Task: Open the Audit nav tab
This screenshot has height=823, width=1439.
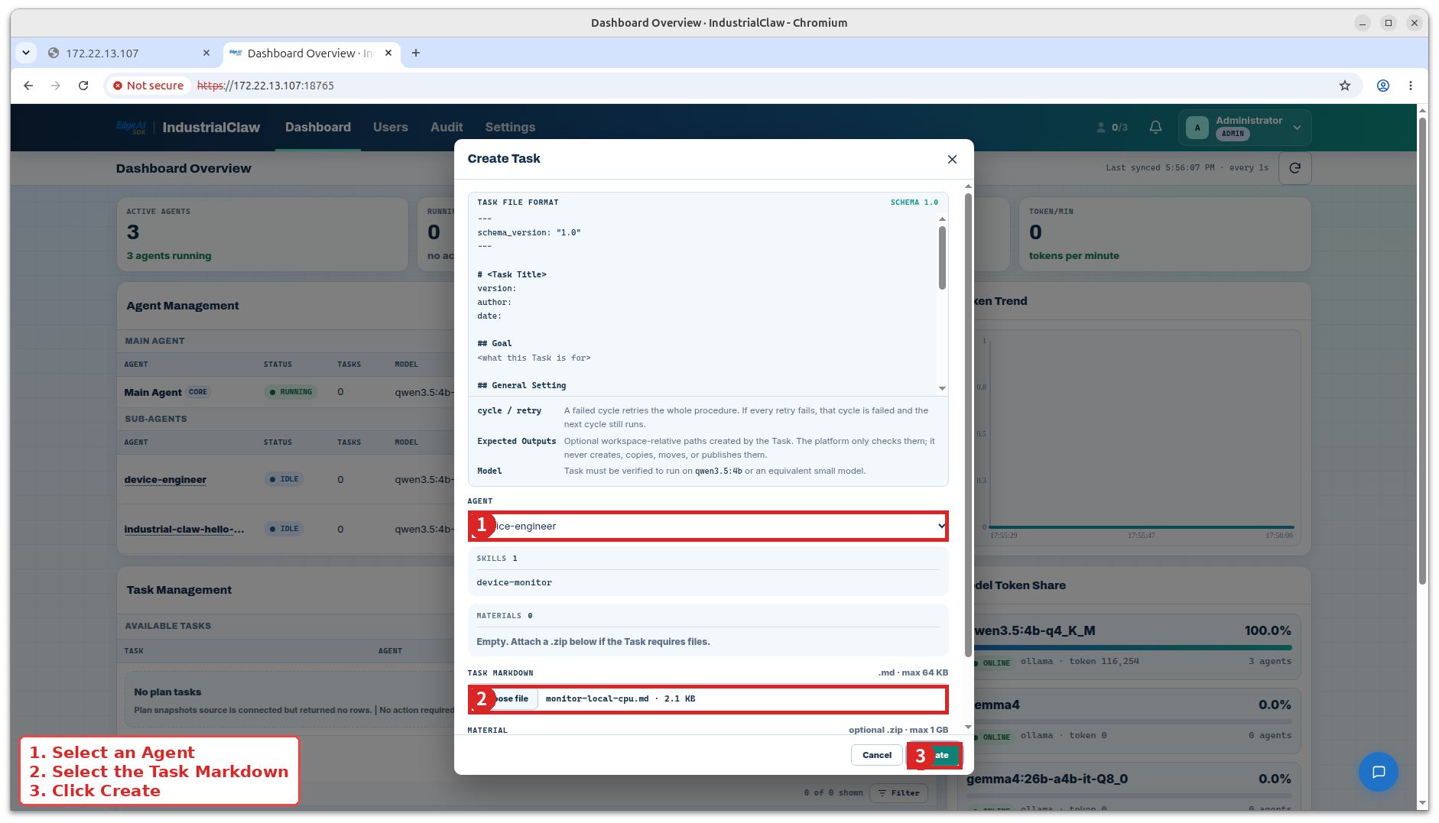Action: click(447, 128)
